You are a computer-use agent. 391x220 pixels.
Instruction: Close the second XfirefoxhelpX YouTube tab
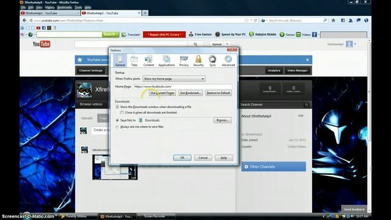[x=139, y=13]
